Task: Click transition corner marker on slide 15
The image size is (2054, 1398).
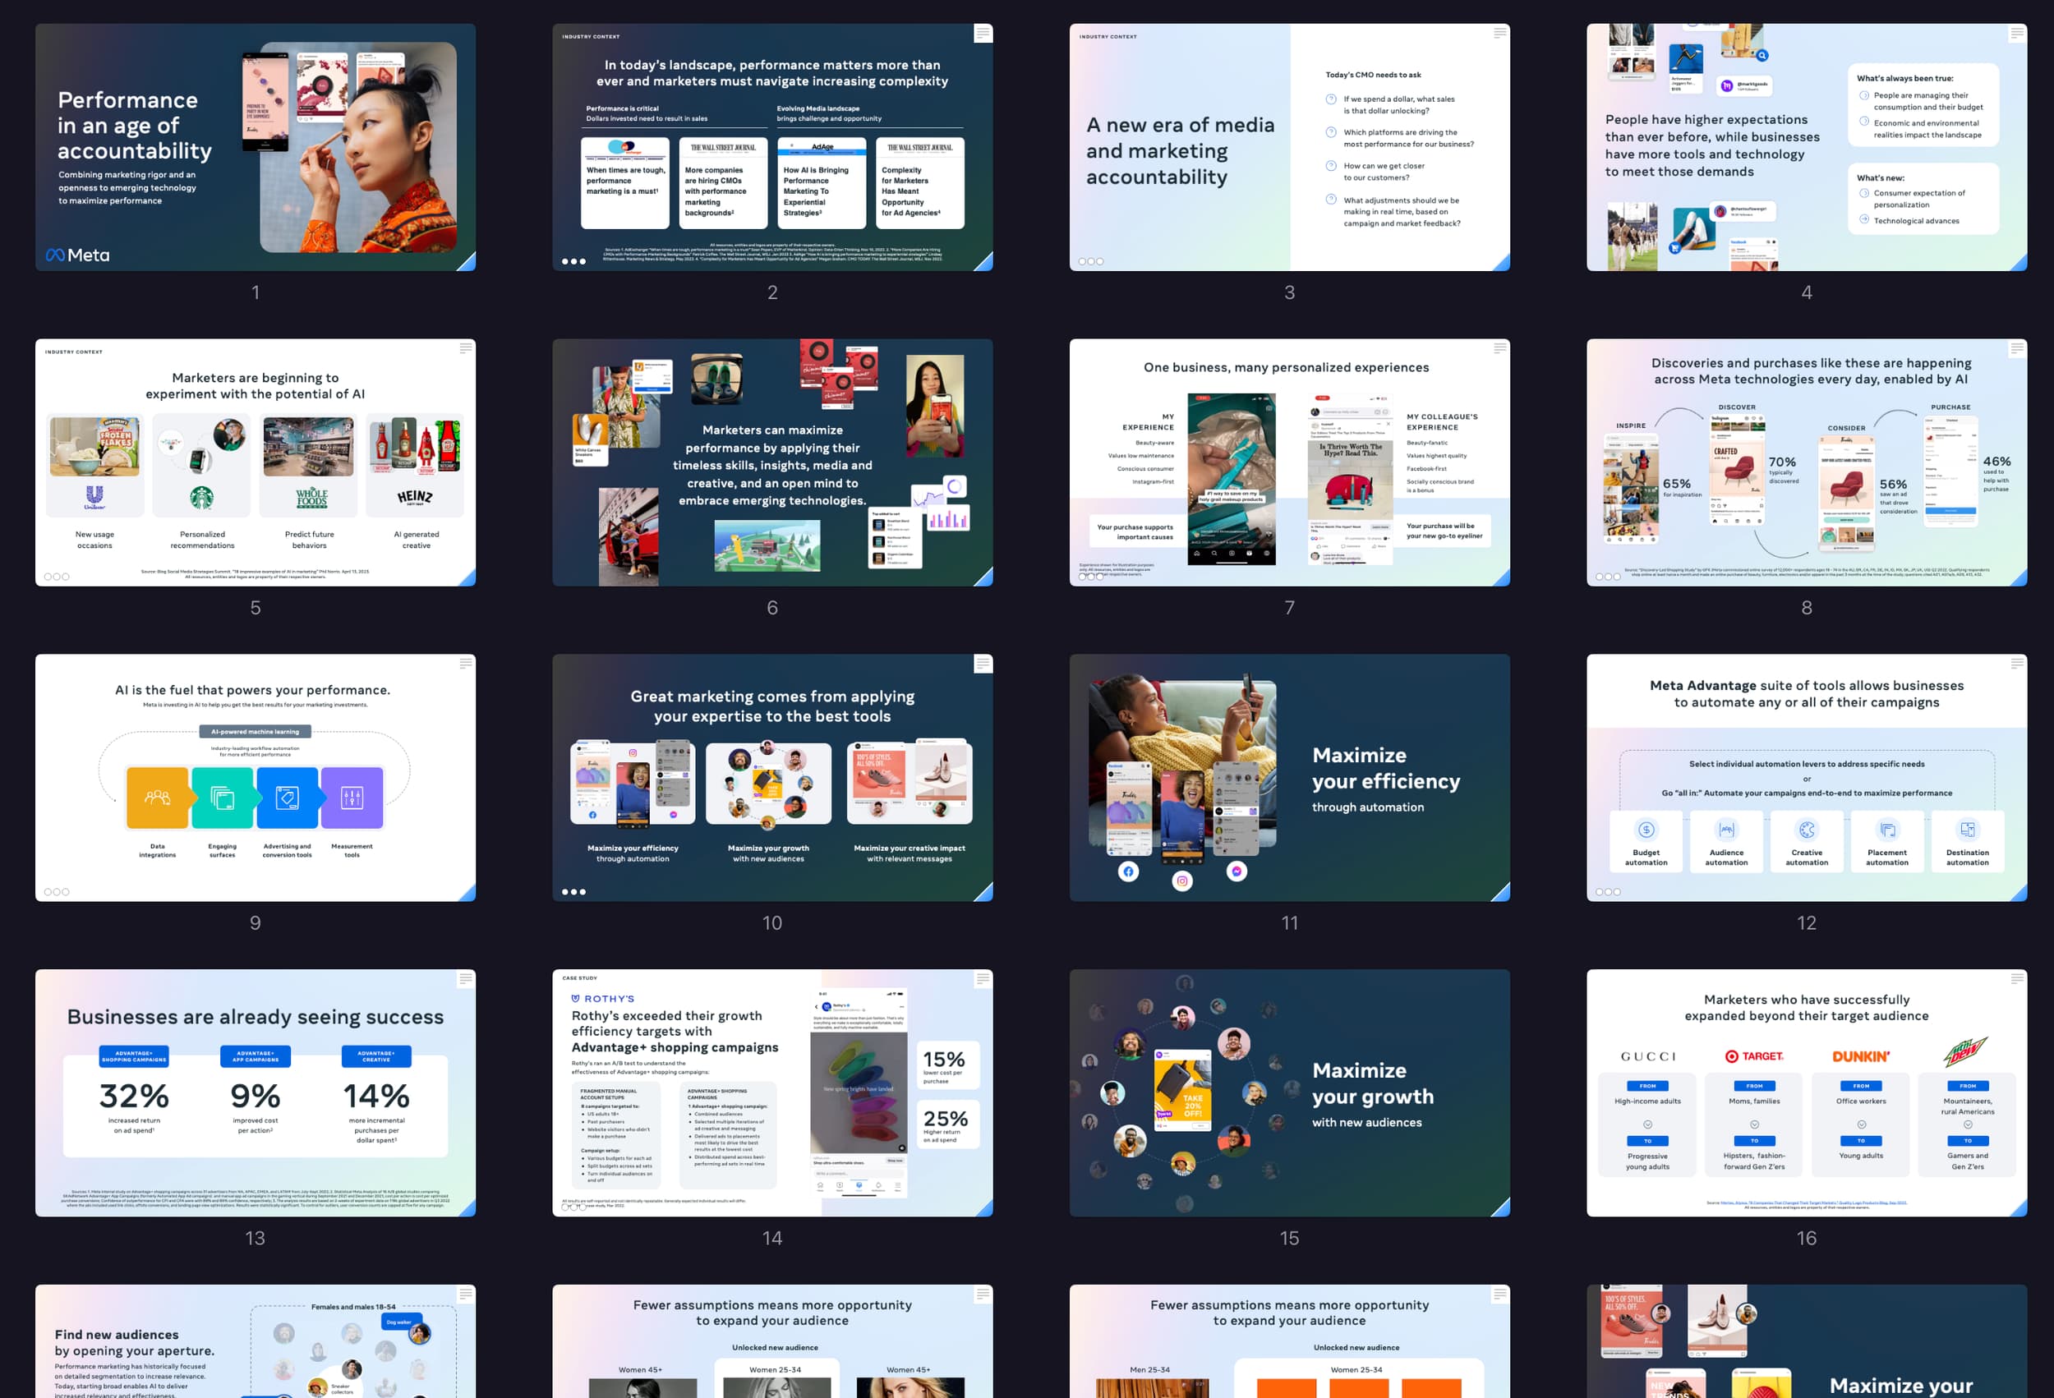Action: coord(1502,1208)
